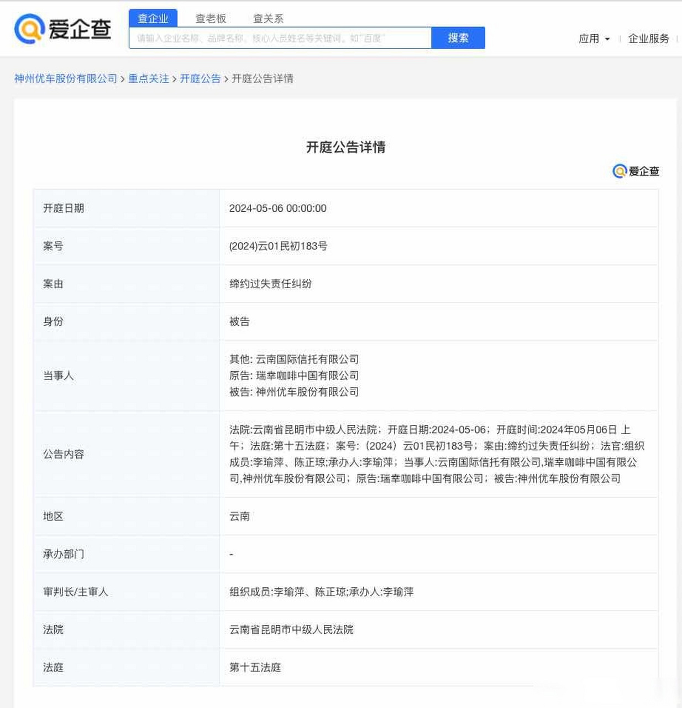Switch to the 查关系 tab
Viewport: 682px width, 708px height.
[268, 19]
